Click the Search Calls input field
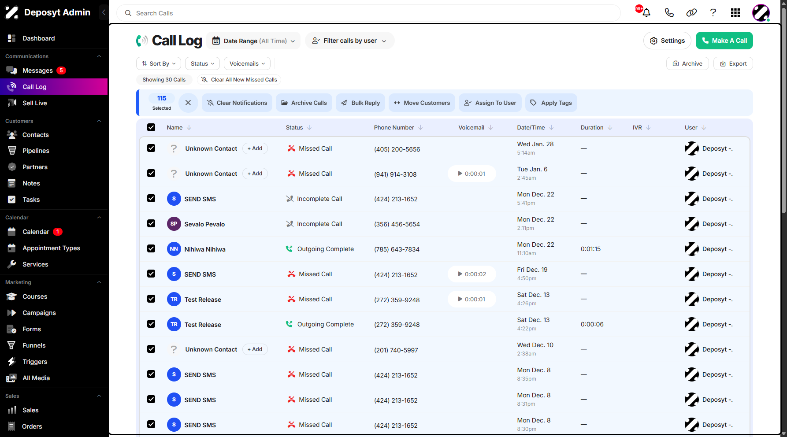The image size is (787, 437). (x=368, y=13)
